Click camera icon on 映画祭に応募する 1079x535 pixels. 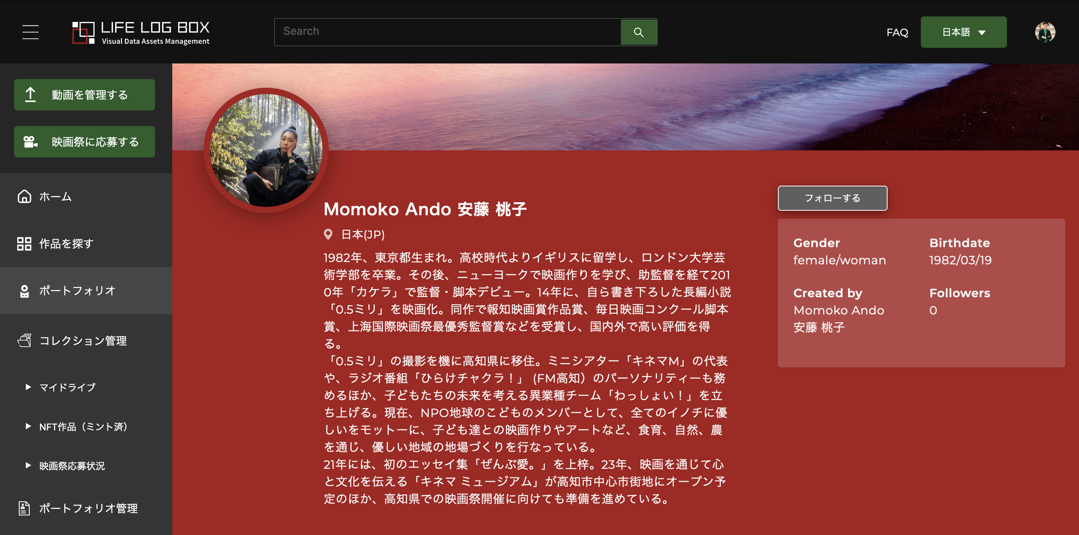[x=30, y=142]
